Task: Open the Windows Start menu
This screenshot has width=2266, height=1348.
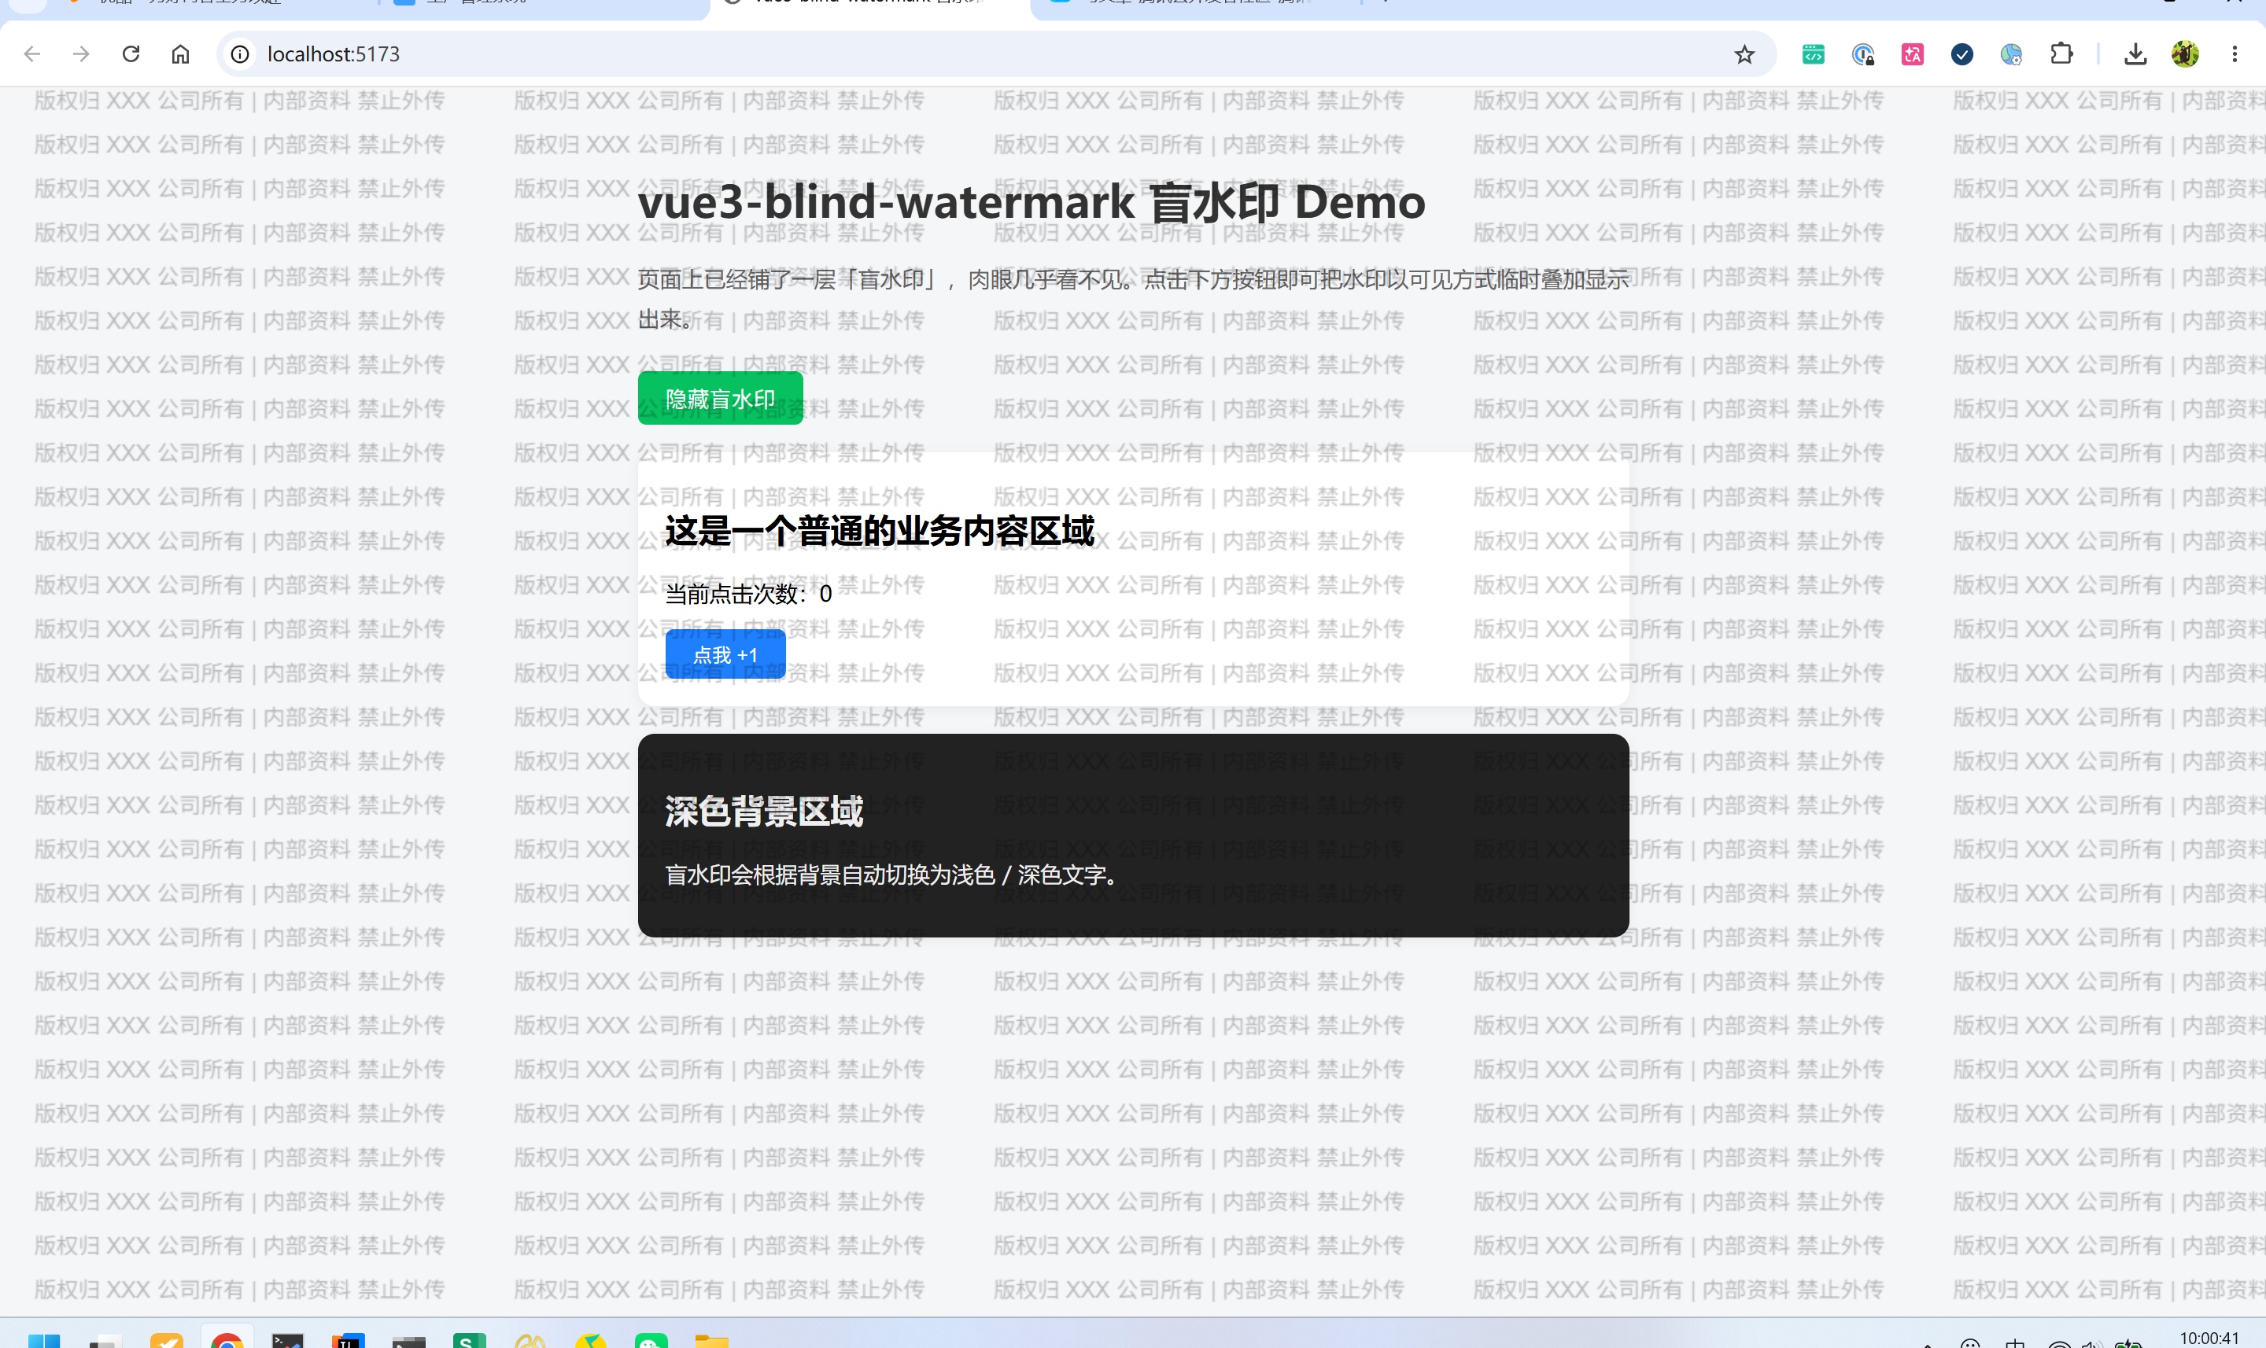Action: (43, 1340)
